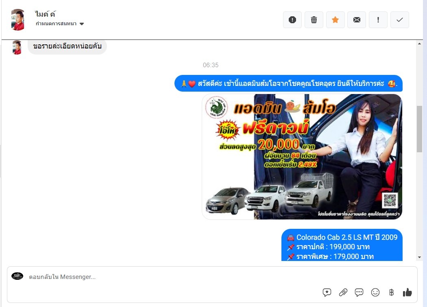Flag conversation with the exclamation mark icon

click(x=378, y=20)
